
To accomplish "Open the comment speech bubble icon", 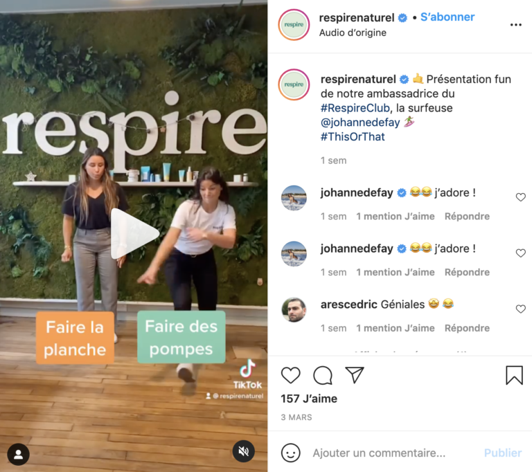I will coord(323,375).
